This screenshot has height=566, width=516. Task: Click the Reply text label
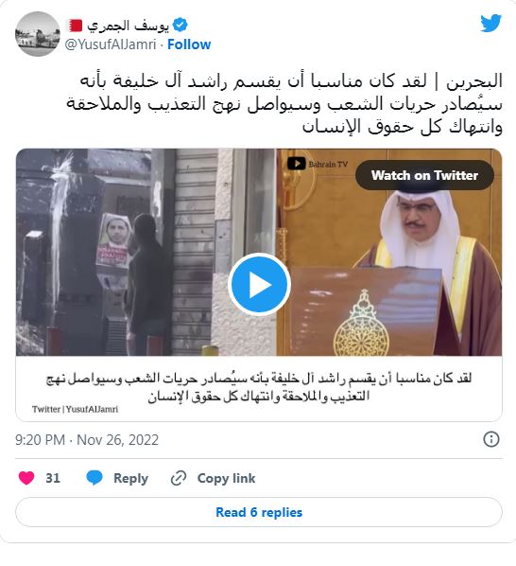pyautogui.click(x=130, y=478)
